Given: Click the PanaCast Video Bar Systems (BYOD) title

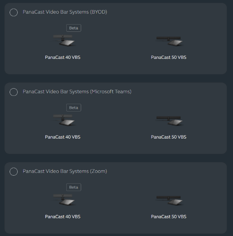Looking at the screenshot, I should pyautogui.click(x=65, y=12).
